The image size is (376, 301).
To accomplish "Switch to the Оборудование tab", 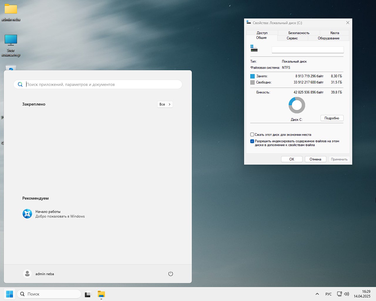I will (x=328, y=38).
